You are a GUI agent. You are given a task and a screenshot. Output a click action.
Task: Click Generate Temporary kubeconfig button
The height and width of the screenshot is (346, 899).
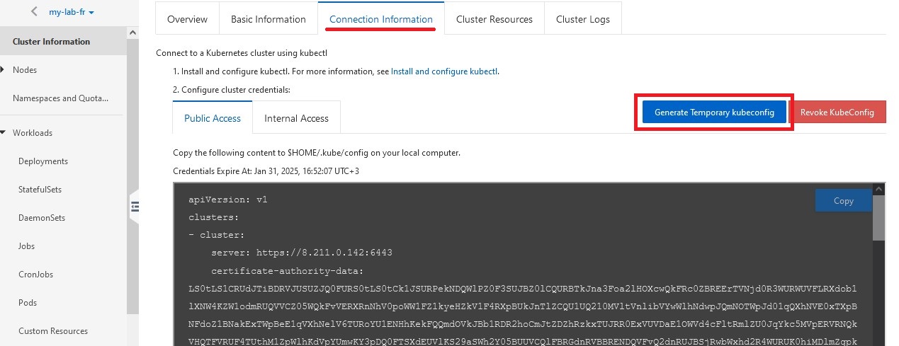[x=714, y=113]
